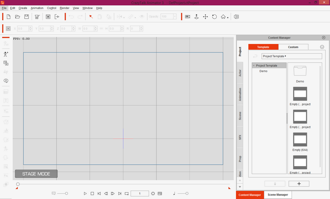Show the timeline panel icon
330x199 pixels.
(160, 194)
